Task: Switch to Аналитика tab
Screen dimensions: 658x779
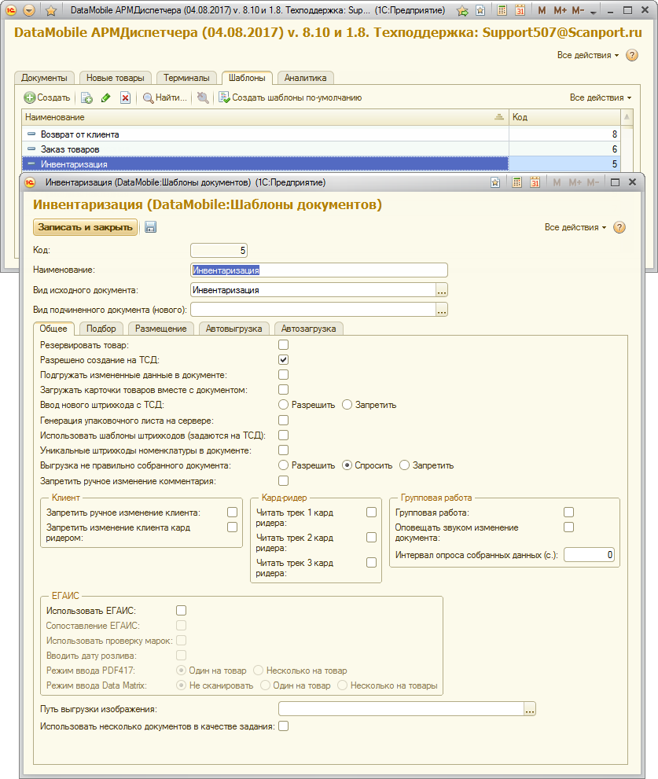Action: 305,78
